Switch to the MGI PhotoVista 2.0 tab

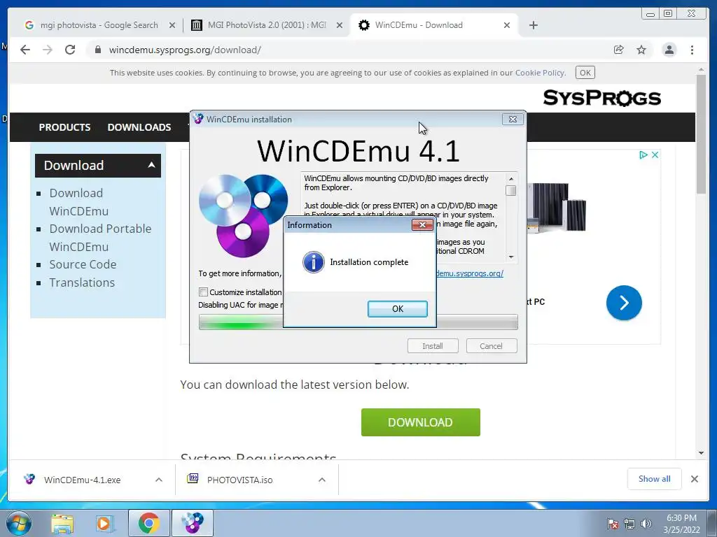267,25
